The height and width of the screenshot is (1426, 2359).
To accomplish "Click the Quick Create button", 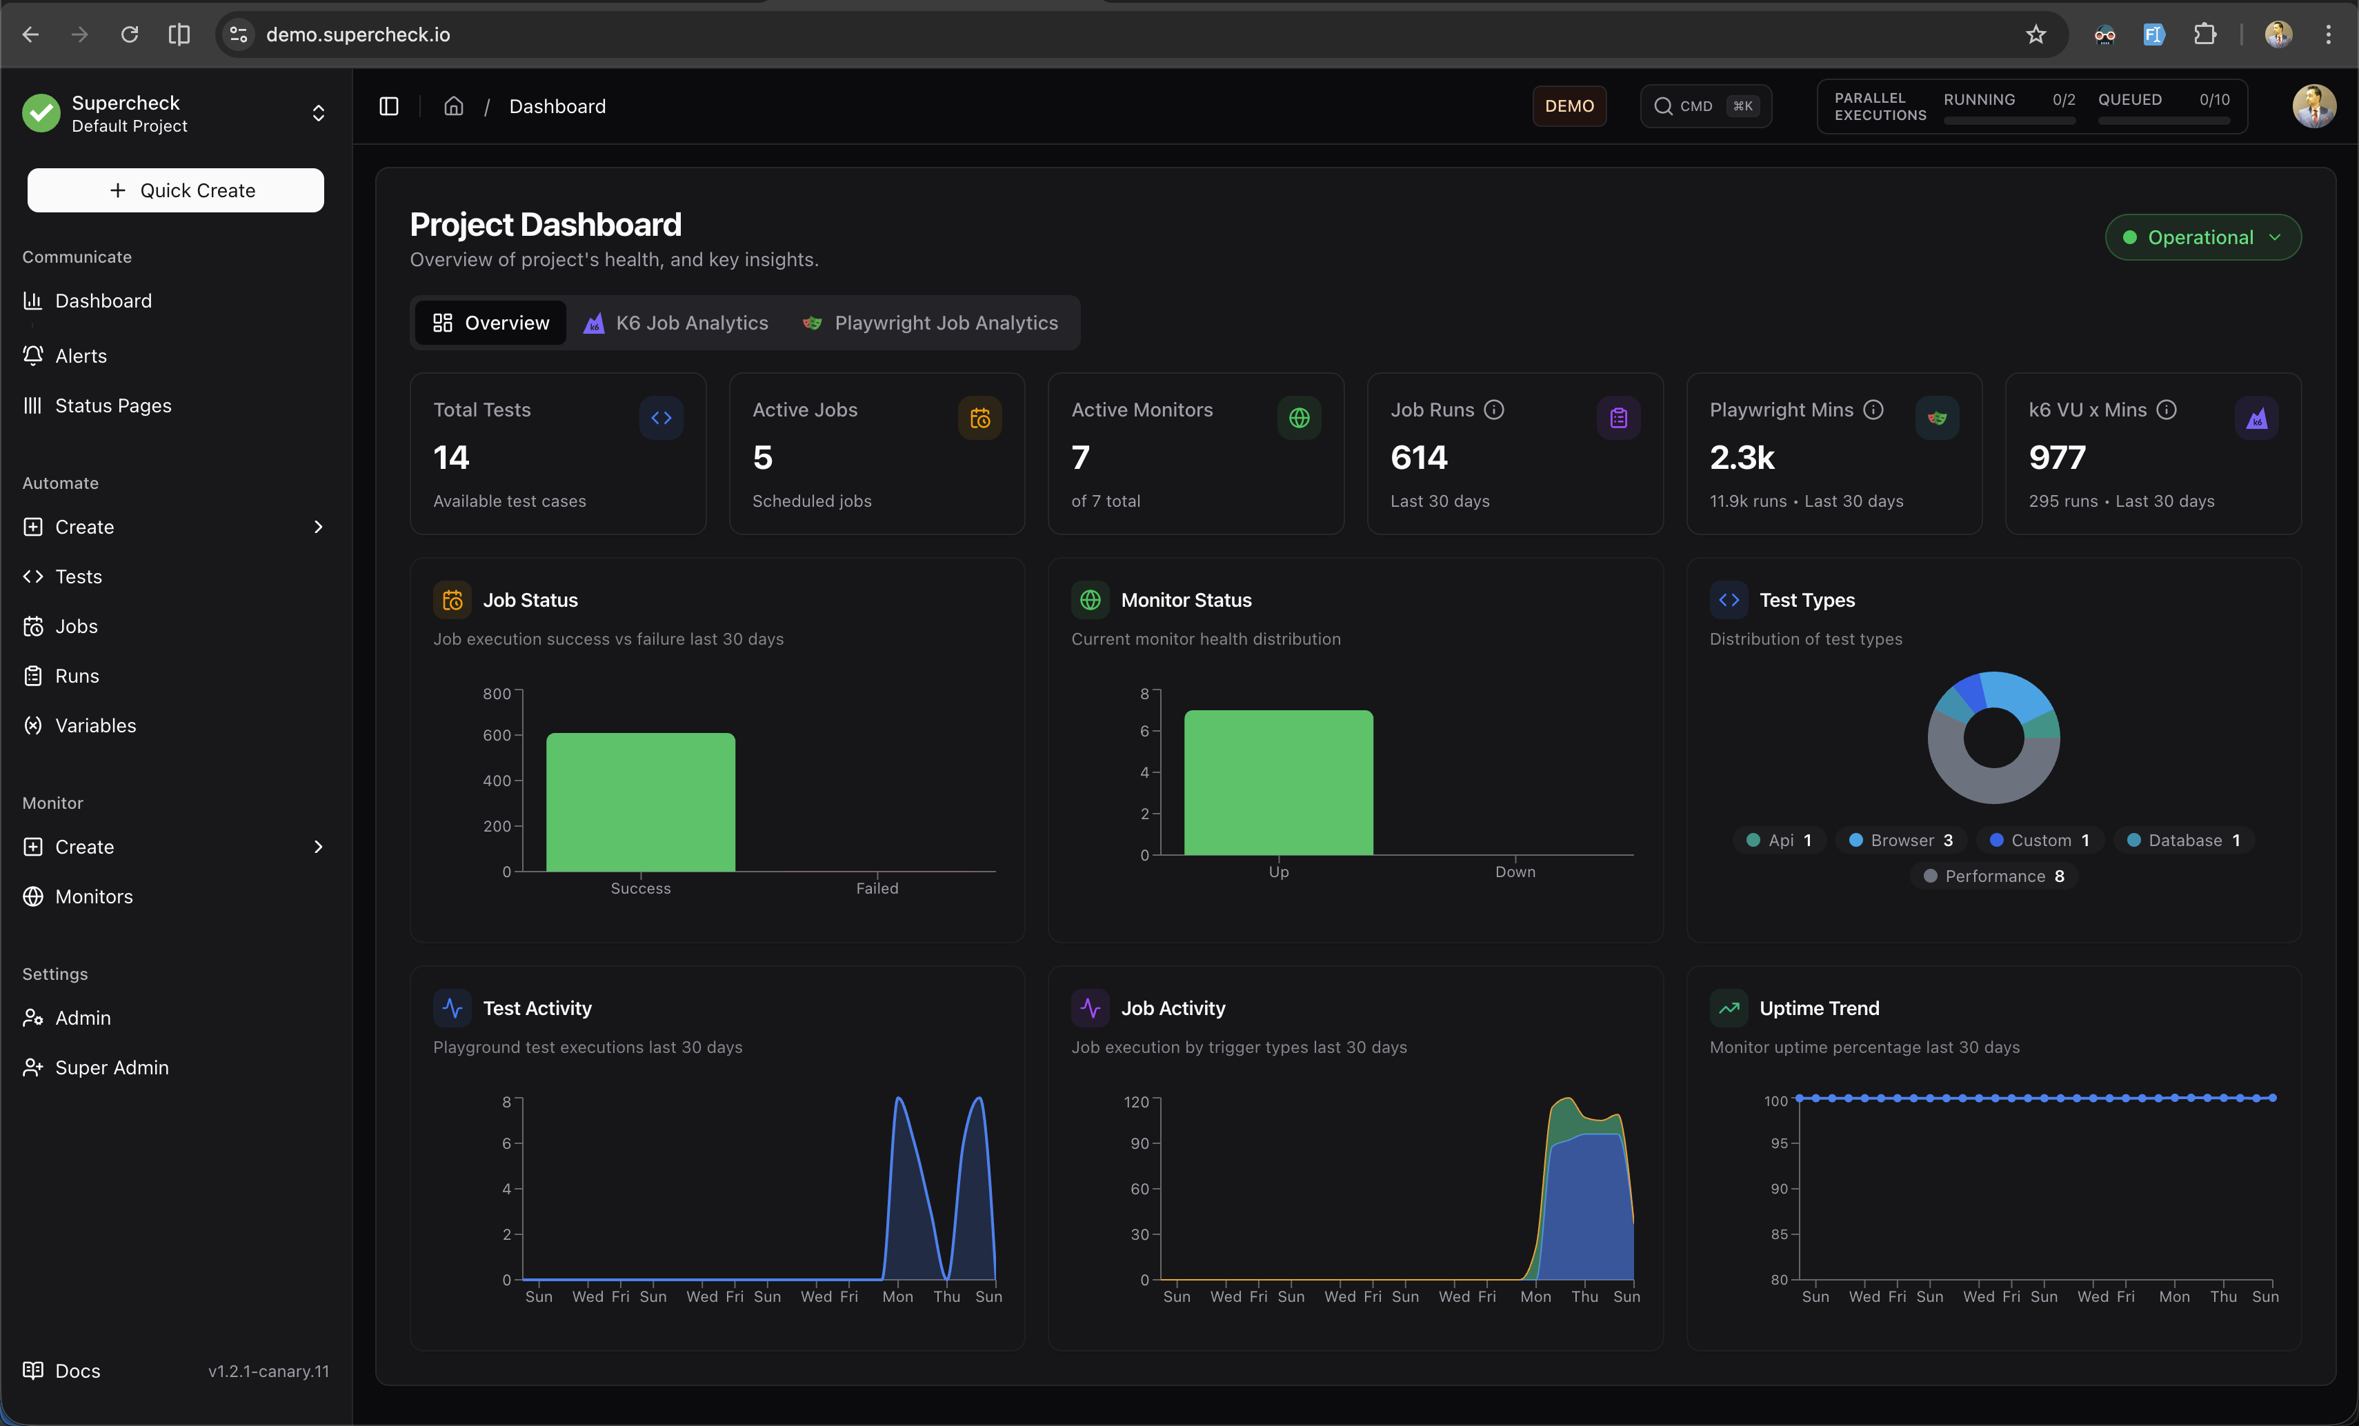I will pos(175,190).
